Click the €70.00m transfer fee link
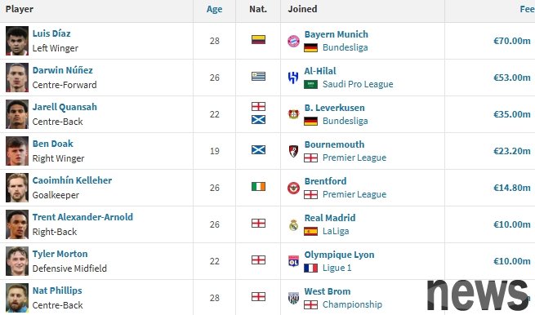Screen dimensions: 535x315 click(x=512, y=41)
